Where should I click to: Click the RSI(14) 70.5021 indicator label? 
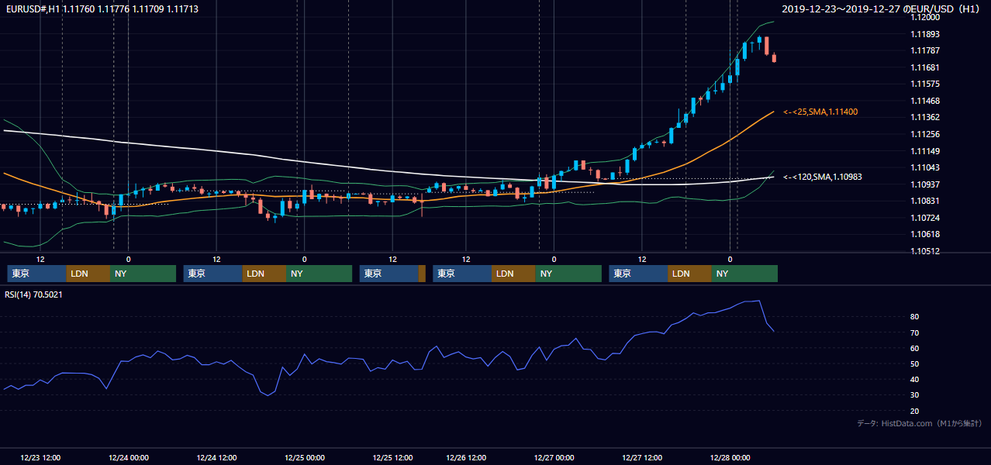click(x=33, y=294)
